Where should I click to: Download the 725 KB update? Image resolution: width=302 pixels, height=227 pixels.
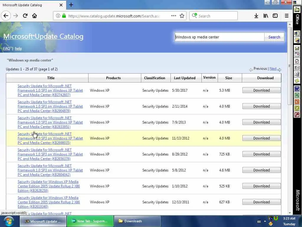(x=261, y=154)
